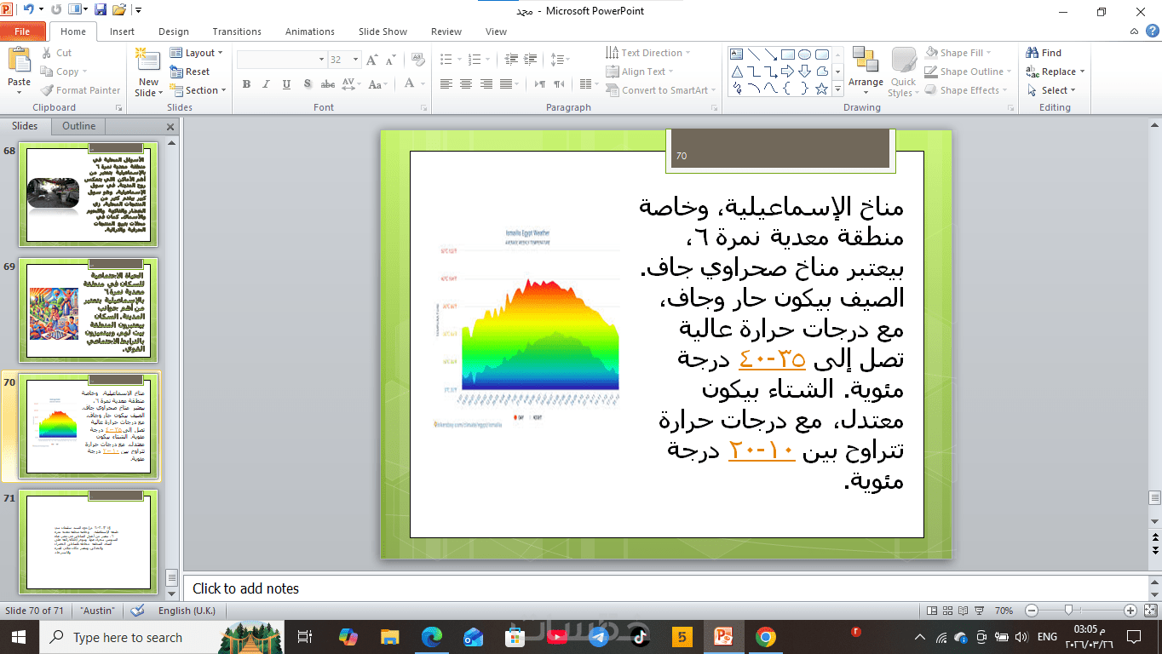Click the Reset slide button

click(x=191, y=72)
